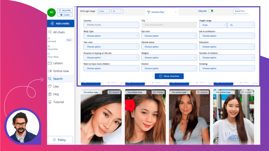Click the Show matches button
Viewport: 269px width, 151px height.
(169, 76)
